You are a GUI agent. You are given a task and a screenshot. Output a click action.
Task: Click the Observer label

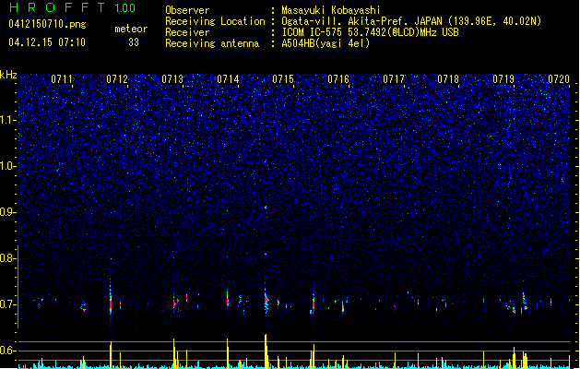[x=187, y=10]
